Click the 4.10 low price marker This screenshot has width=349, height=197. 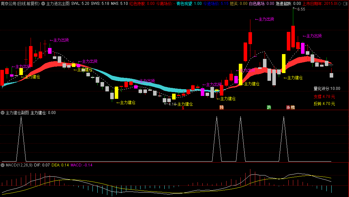pyautogui.click(x=172, y=104)
